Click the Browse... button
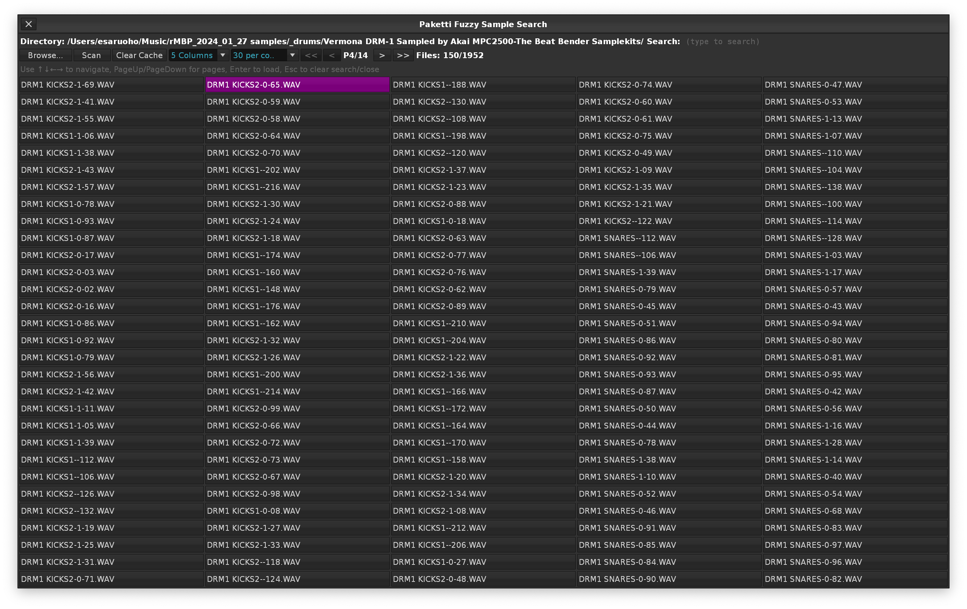The image size is (967, 609). [x=45, y=55]
